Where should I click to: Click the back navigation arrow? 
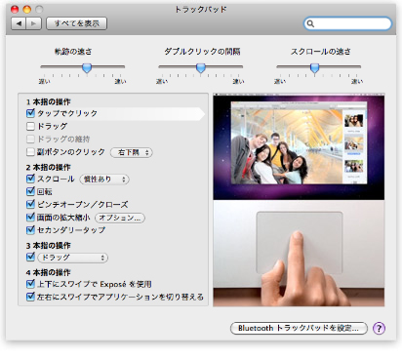[x=19, y=23]
